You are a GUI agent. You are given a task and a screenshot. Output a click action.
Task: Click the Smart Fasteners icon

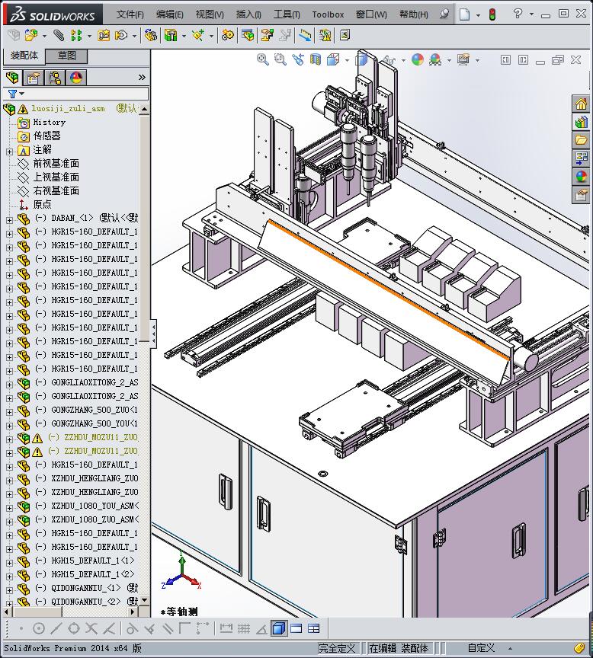tap(104, 35)
